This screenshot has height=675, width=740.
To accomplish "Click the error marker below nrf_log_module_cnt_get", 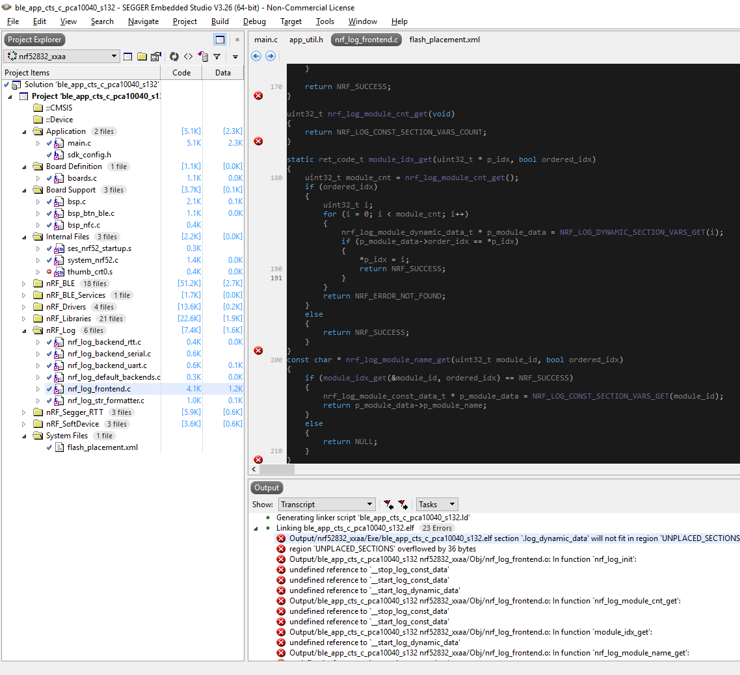I will 258,141.
